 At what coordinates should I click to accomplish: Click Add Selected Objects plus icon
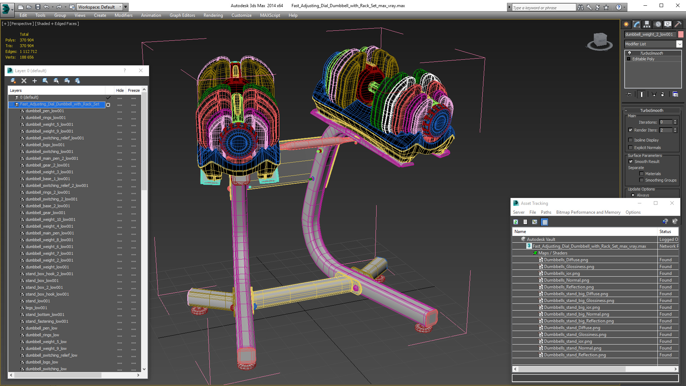(35, 81)
